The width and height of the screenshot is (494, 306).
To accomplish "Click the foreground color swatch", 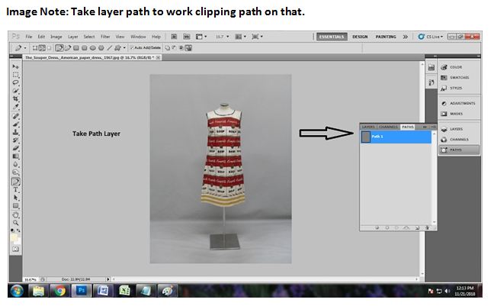I will (14, 237).
